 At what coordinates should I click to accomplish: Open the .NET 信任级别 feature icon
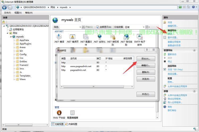(126, 37)
